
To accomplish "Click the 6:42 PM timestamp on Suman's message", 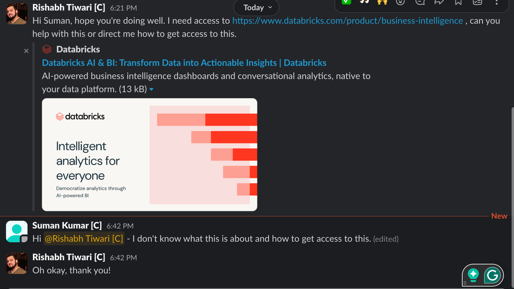I will coord(120,226).
